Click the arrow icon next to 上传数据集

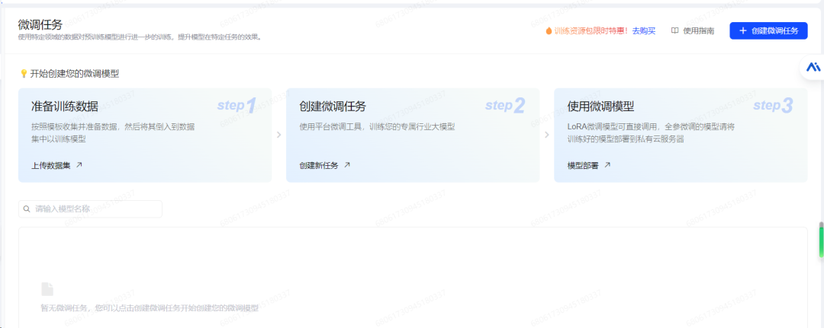[x=79, y=164]
